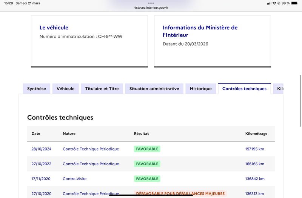This screenshot has width=302, height=198.
Task: Open the Situation administrative tab
Action: pyautogui.click(x=154, y=89)
